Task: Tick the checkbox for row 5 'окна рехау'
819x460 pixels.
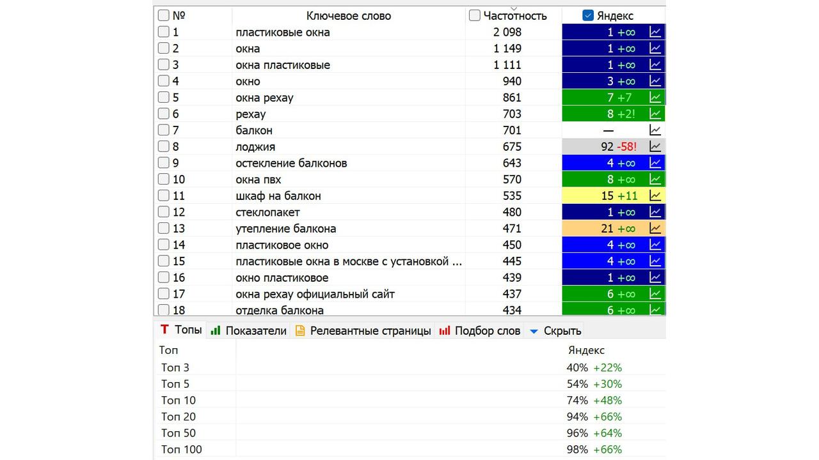Action: [x=164, y=98]
